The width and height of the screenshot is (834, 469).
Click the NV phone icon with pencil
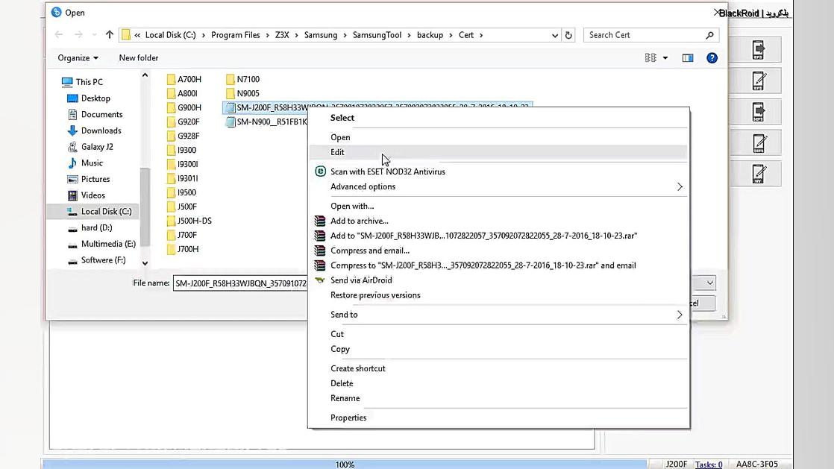click(759, 174)
